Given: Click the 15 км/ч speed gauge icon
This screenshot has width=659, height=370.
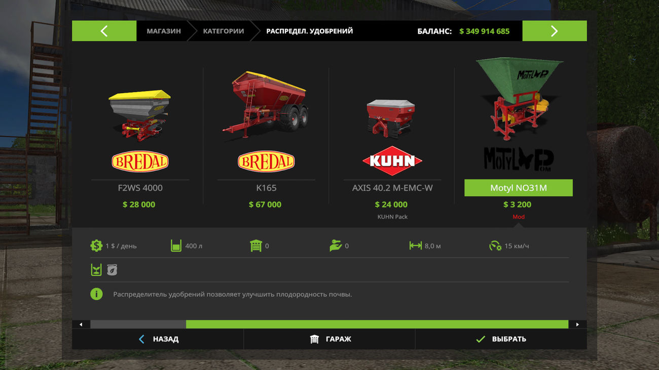Looking at the screenshot, I should (x=495, y=246).
